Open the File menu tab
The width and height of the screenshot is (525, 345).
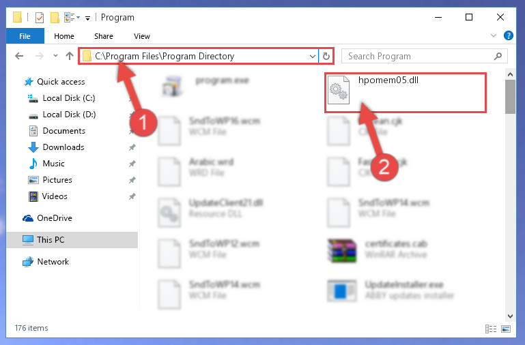pos(25,35)
